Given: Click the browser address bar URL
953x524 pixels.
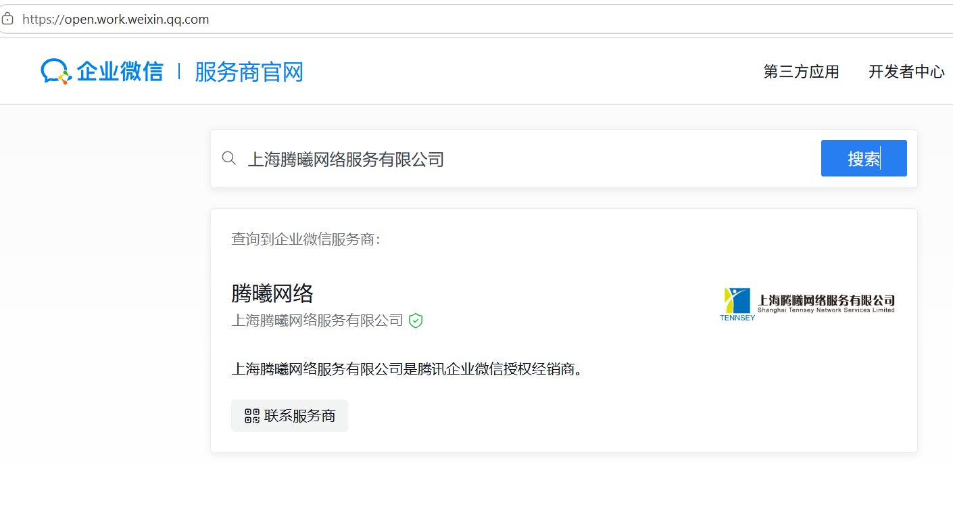Looking at the screenshot, I should point(116,19).
